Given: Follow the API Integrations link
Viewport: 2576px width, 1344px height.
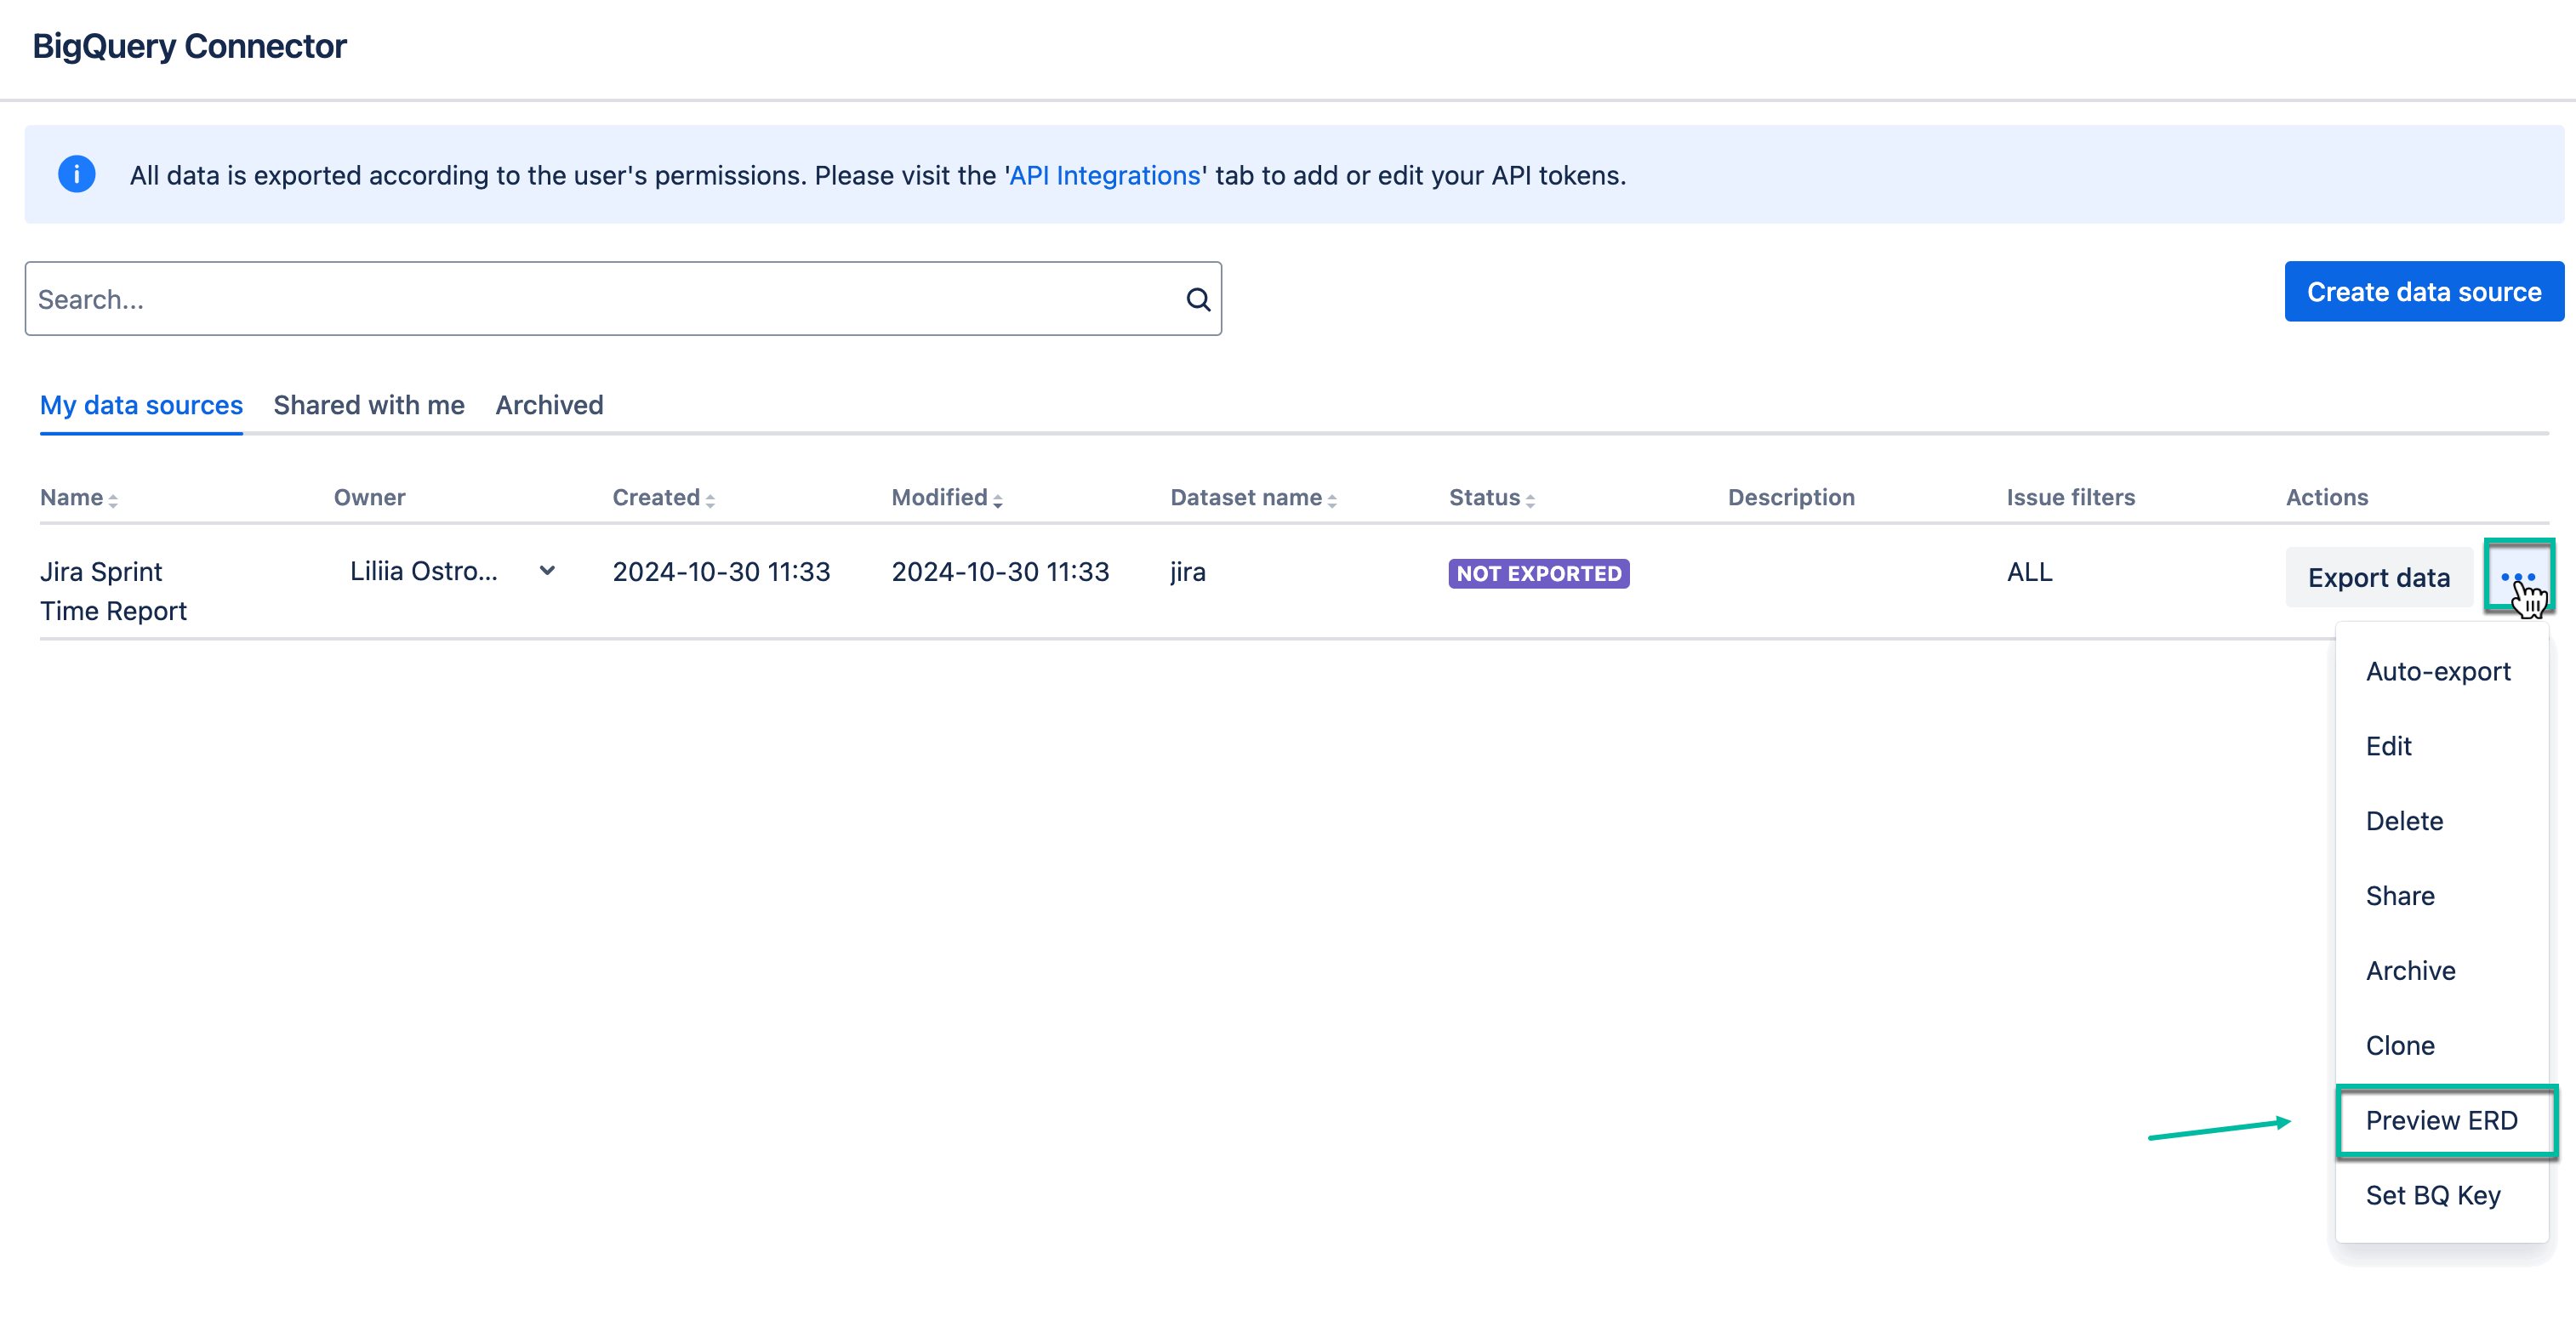Looking at the screenshot, I should (1104, 175).
